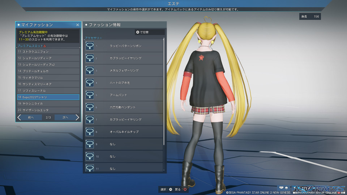
Task: Click accessory name オーバルネイルチップ
Action: [124, 132]
